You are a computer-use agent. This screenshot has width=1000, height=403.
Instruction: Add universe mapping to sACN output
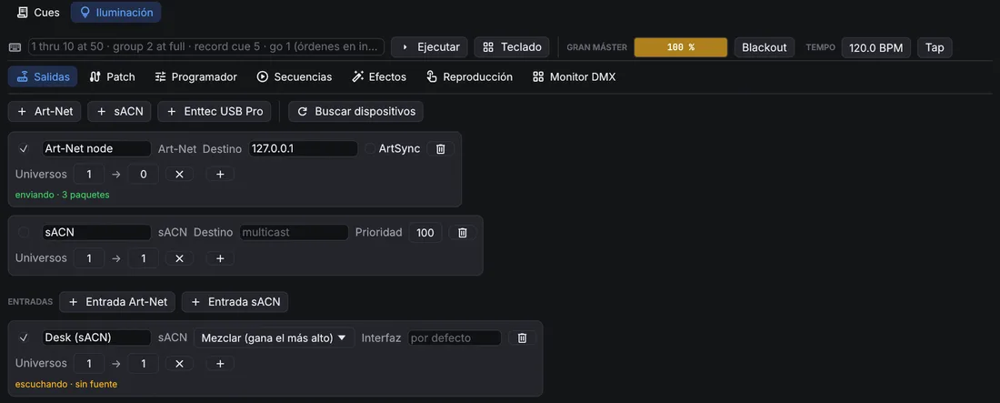coord(220,258)
